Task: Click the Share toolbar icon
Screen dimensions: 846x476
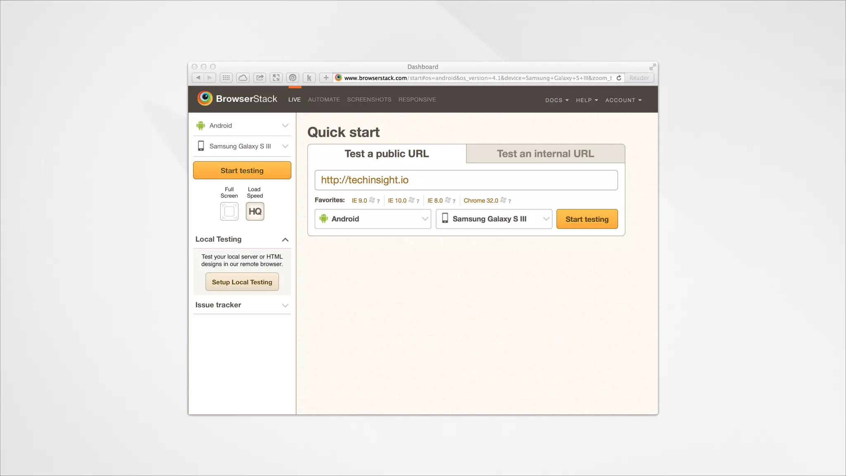Action: click(259, 78)
